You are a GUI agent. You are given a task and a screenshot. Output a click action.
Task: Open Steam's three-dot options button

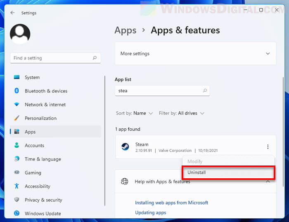268,146
